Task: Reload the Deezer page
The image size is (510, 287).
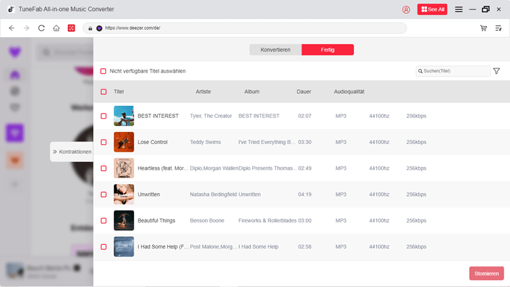Action: pyautogui.click(x=41, y=28)
